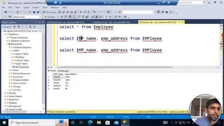The image size is (224, 126).
Task: Click Refresh icon in Object Explorer
Action: [30, 27]
